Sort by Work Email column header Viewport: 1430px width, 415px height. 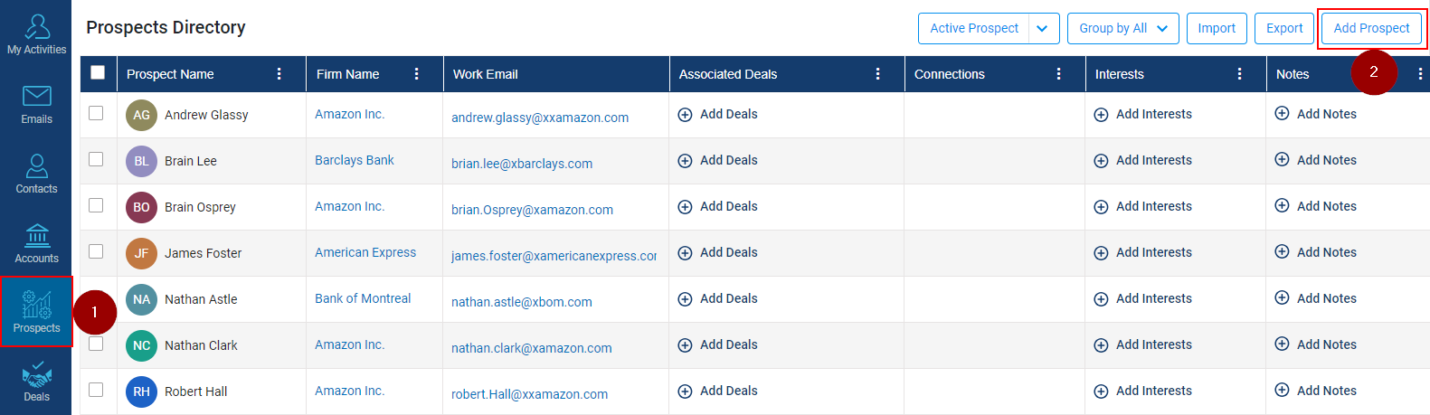click(486, 74)
